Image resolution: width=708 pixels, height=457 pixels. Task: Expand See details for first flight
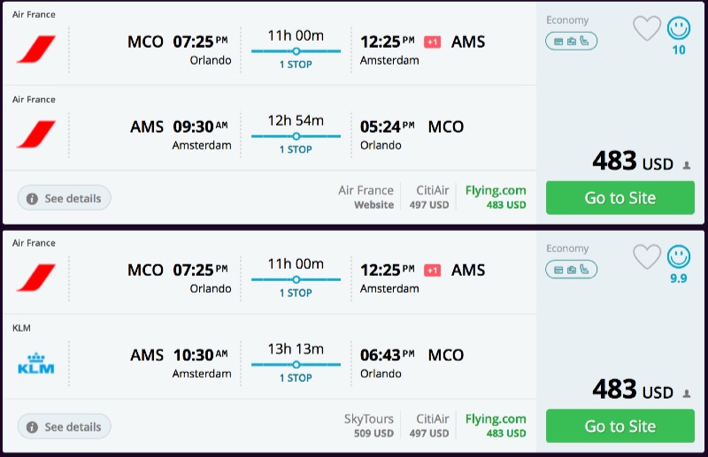(64, 198)
